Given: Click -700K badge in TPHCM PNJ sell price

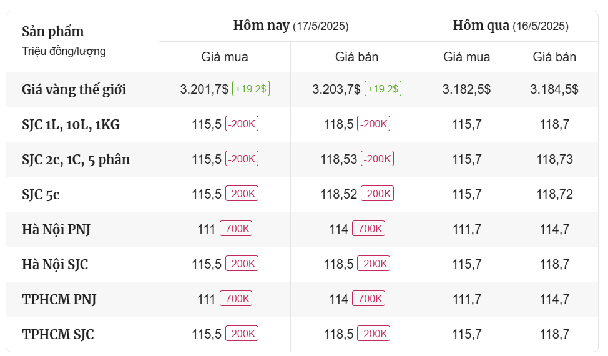Looking at the screenshot, I should (x=368, y=299).
